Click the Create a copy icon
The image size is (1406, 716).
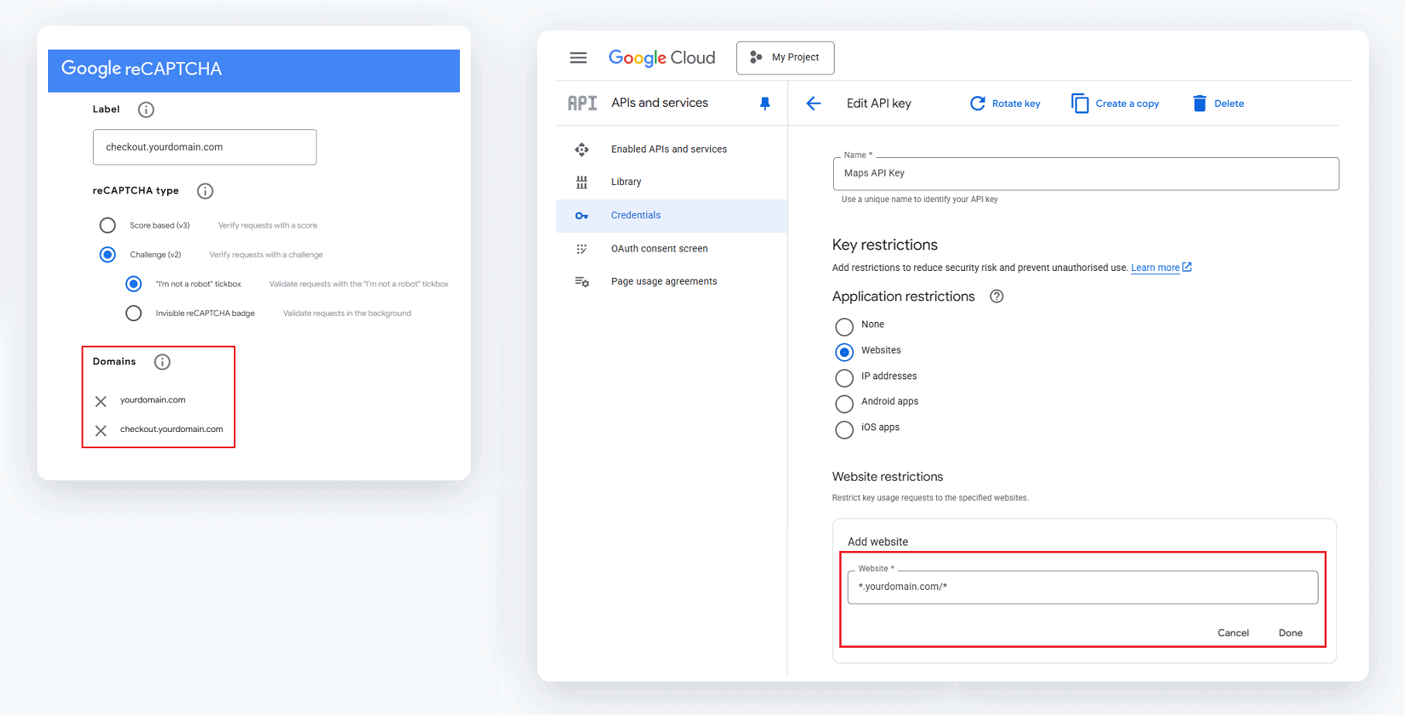(1080, 104)
